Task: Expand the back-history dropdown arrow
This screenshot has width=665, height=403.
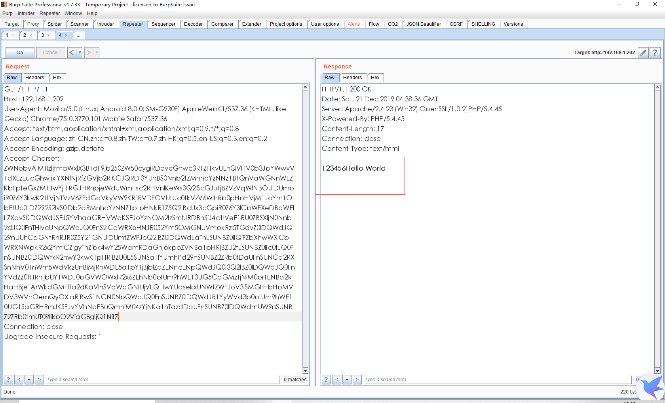Action: [80, 53]
